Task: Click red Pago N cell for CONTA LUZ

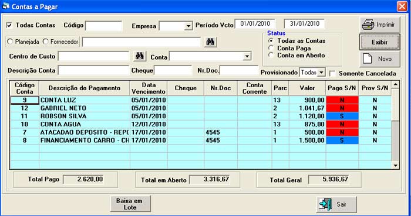Action: [x=342, y=100]
